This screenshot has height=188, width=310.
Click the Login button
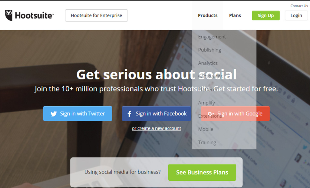[296, 15]
